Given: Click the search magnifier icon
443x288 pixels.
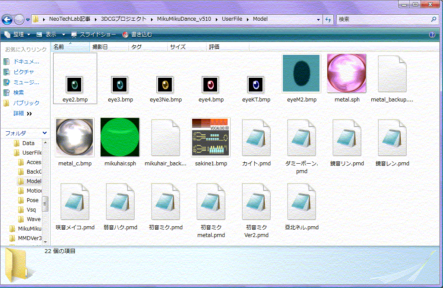Looking at the screenshot, I should (434, 19).
